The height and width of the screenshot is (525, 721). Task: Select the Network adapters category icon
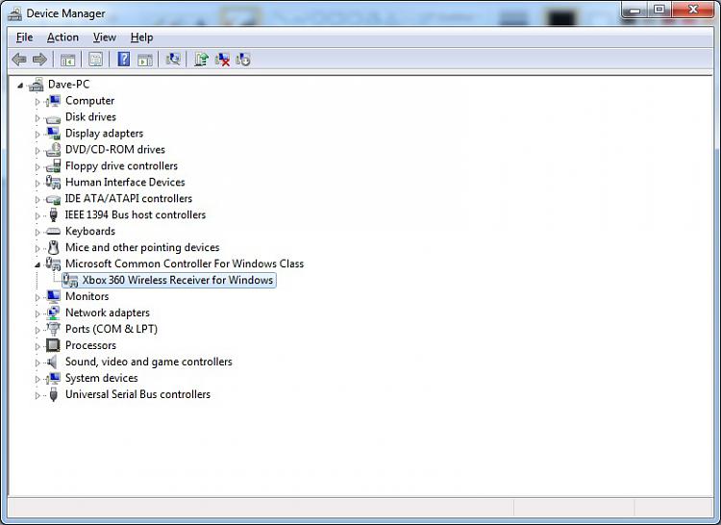(x=53, y=312)
